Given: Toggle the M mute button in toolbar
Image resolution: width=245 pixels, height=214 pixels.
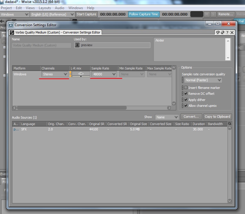Looking at the screenshot, I should tap(207, 14).
